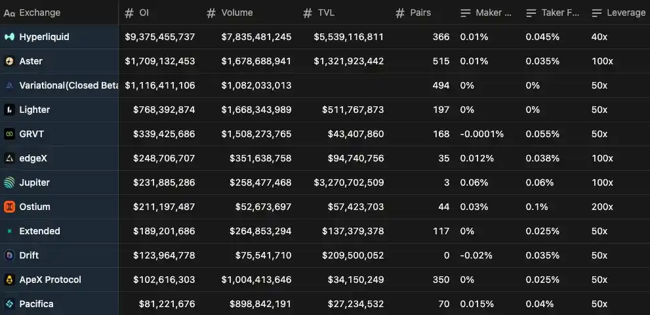Click the Aster exchange logo icon

(9, 61)
